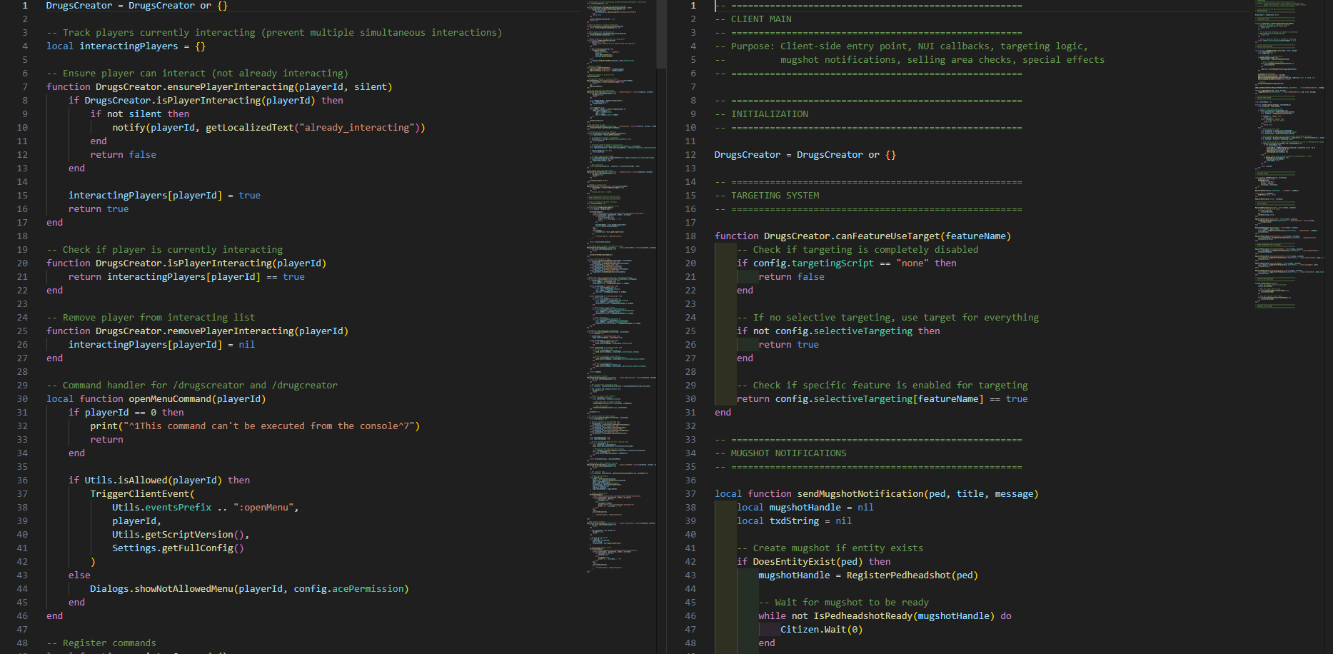This screenshot has width=1333, height=654.
Task: Click 'if not config.selectiveTargeting then' line
Action: pos(838,331)
